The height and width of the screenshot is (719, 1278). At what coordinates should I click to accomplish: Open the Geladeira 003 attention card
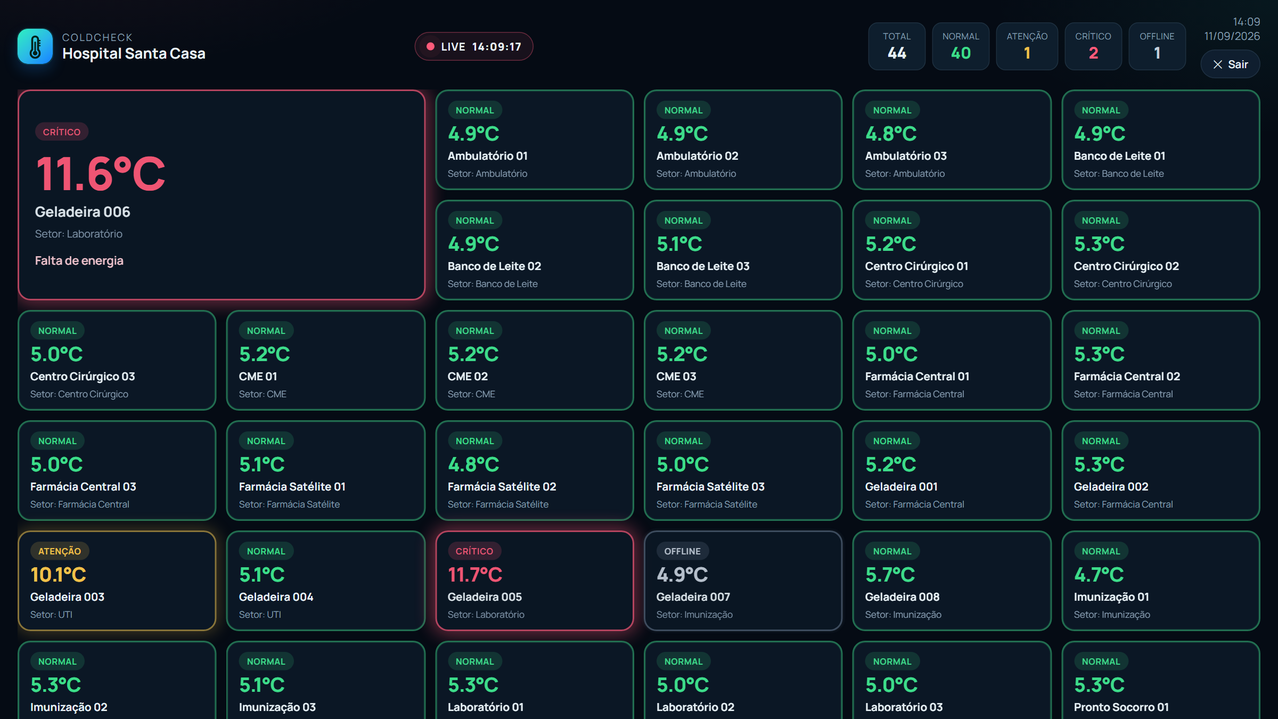click(117, 581)
